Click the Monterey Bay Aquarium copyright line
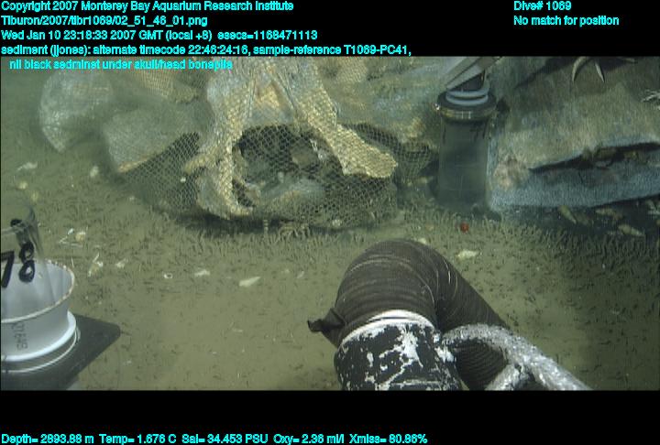This screenshot has width=660, height=445. (148, 6)
